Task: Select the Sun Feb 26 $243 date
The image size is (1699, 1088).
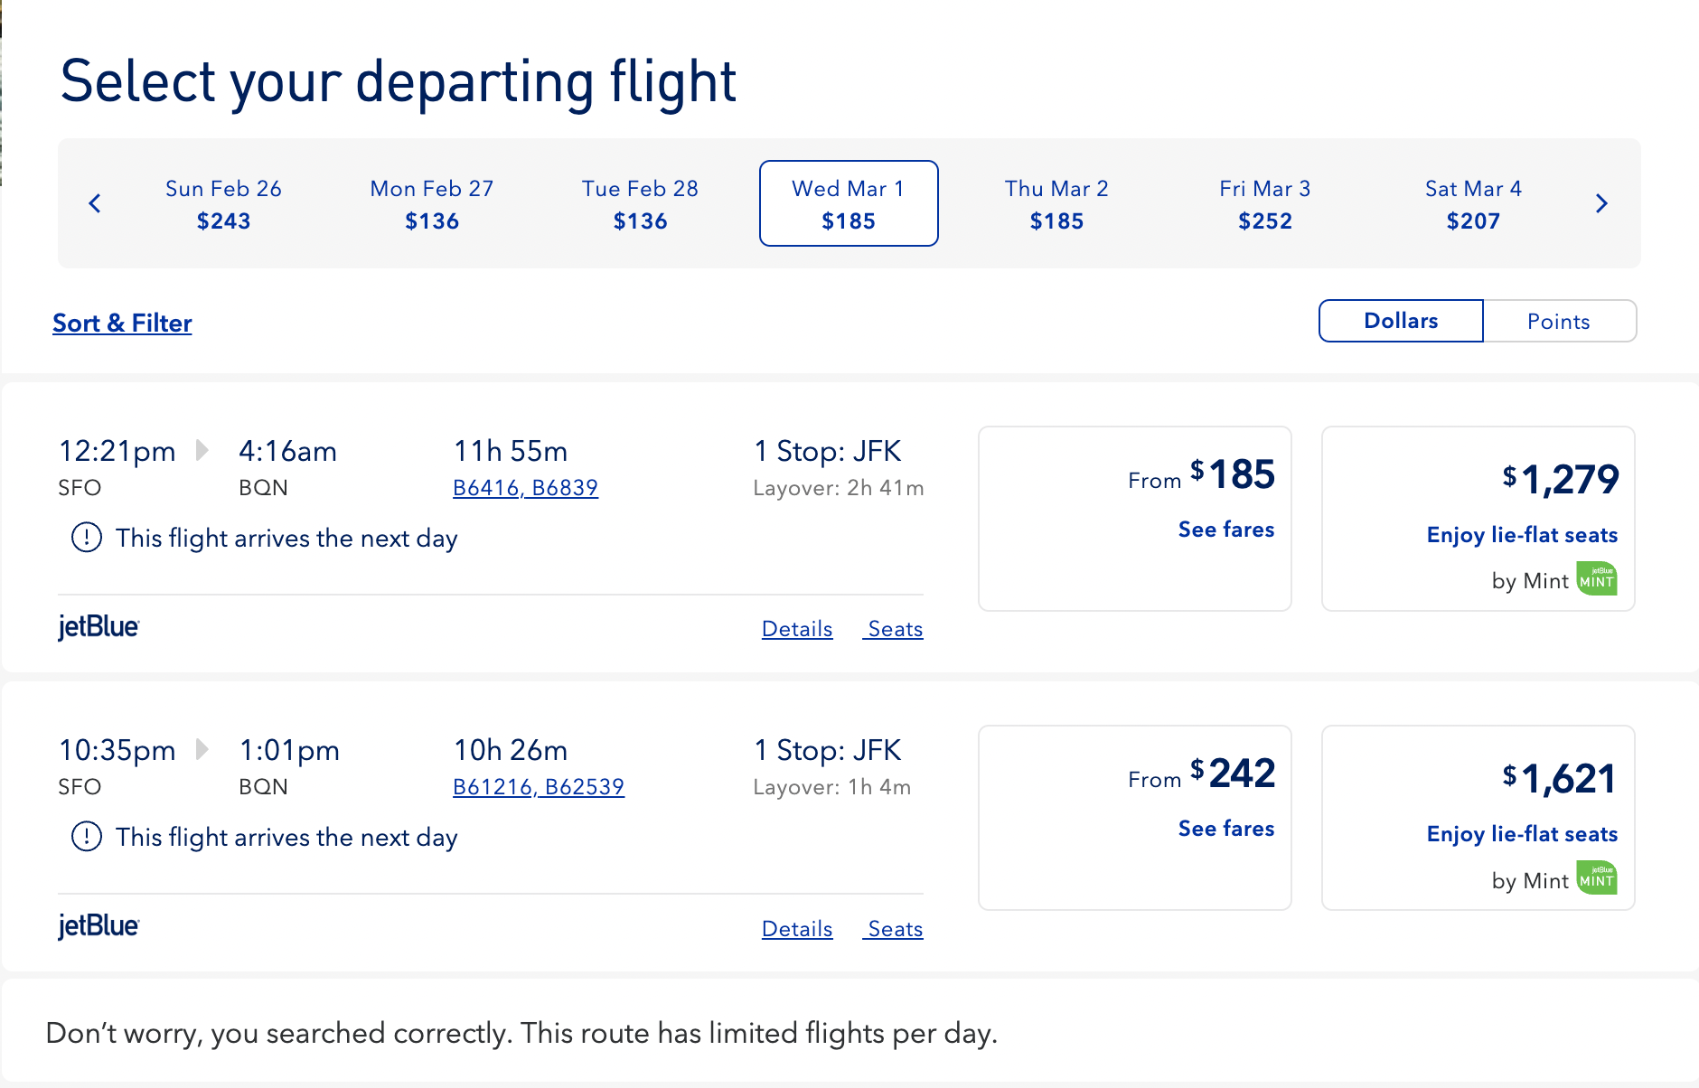Action: (x=223, y=204)
